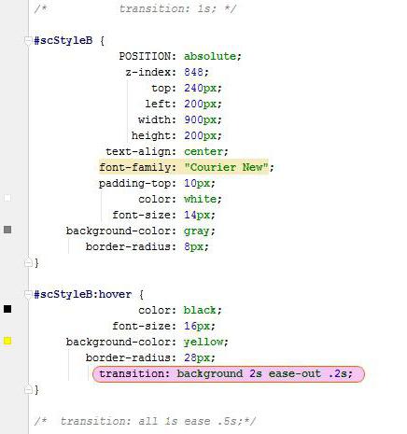Collapse the #scStyleB:hover rule fold marker

point(28,294)
